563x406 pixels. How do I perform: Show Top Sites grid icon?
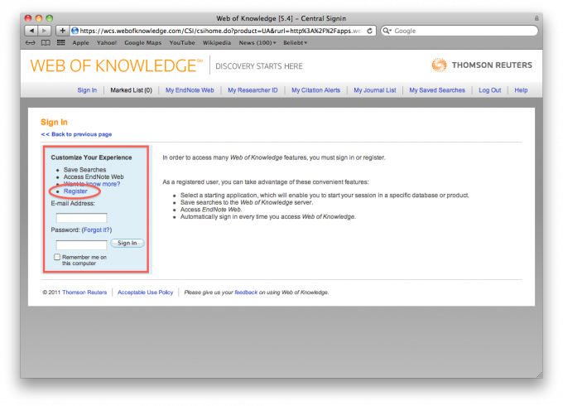pyautogui.click(x=61, y=42)
